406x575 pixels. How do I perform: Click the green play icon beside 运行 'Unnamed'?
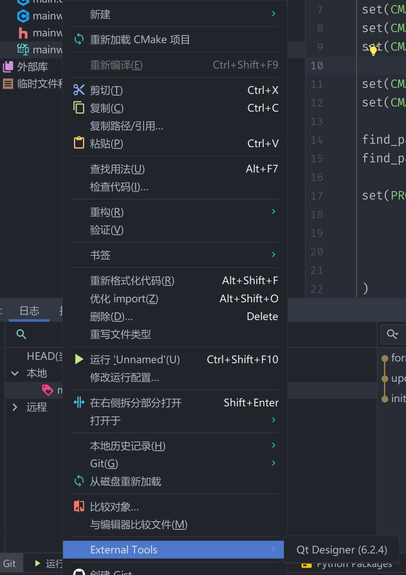tap(79, 359)
